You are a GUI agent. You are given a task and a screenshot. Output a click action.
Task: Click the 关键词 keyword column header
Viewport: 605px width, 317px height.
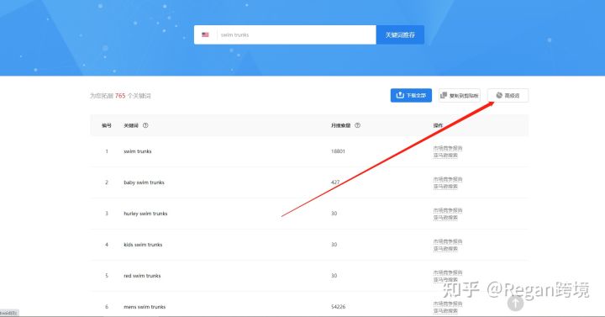(131, 125)
